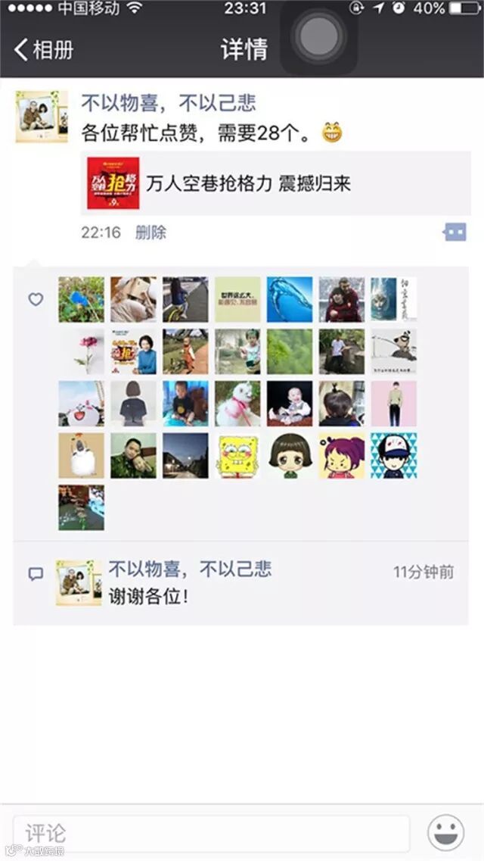The image size is (484, 861).
Task: Go back to 相册 album
Action: pos(44,50)
